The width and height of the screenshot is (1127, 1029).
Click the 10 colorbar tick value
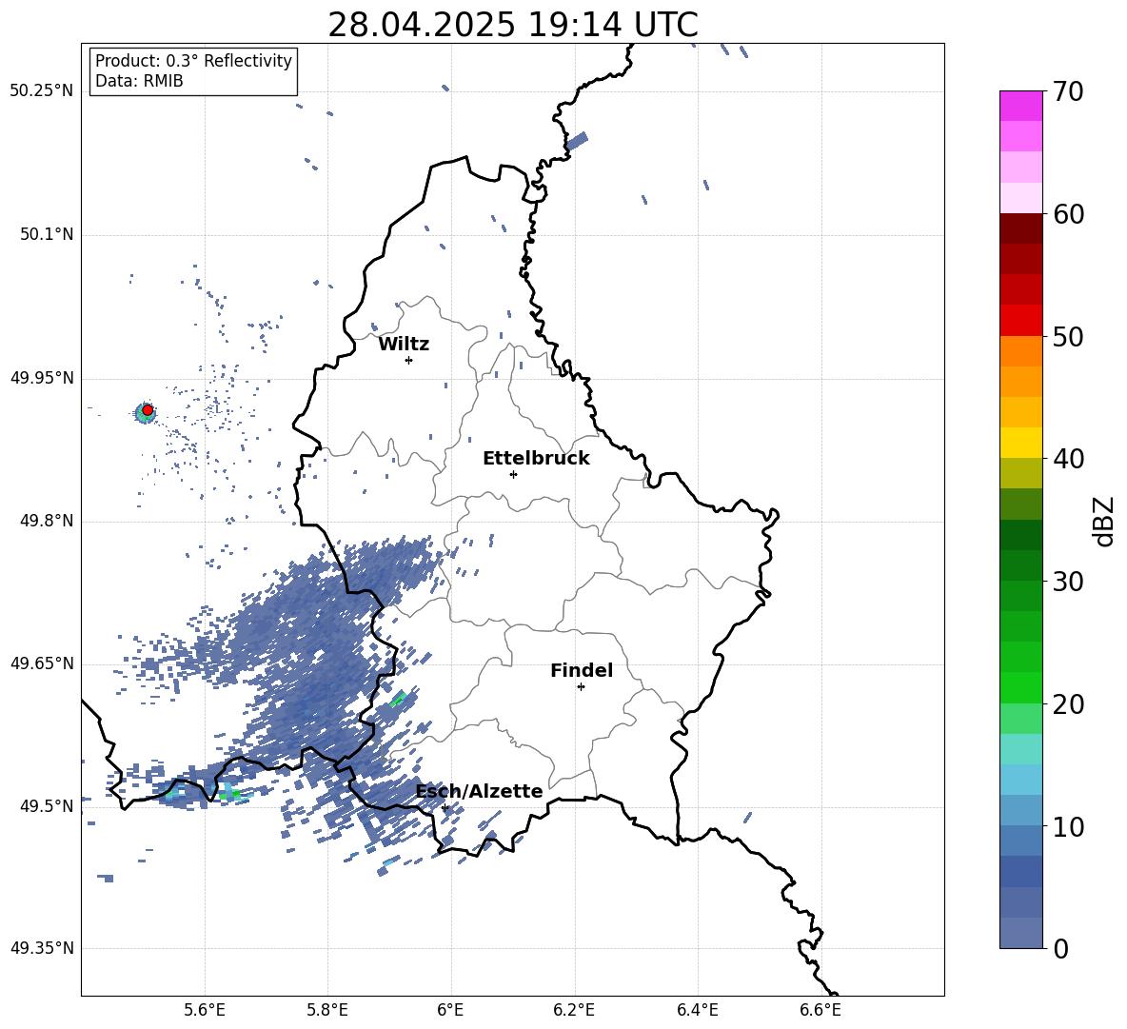click(1068, 826)
